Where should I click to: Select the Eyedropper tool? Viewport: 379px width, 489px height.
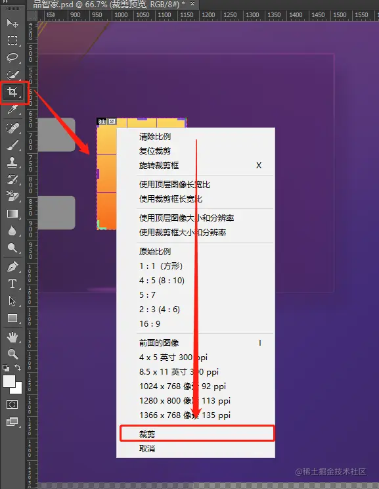(x=12, y=110)
